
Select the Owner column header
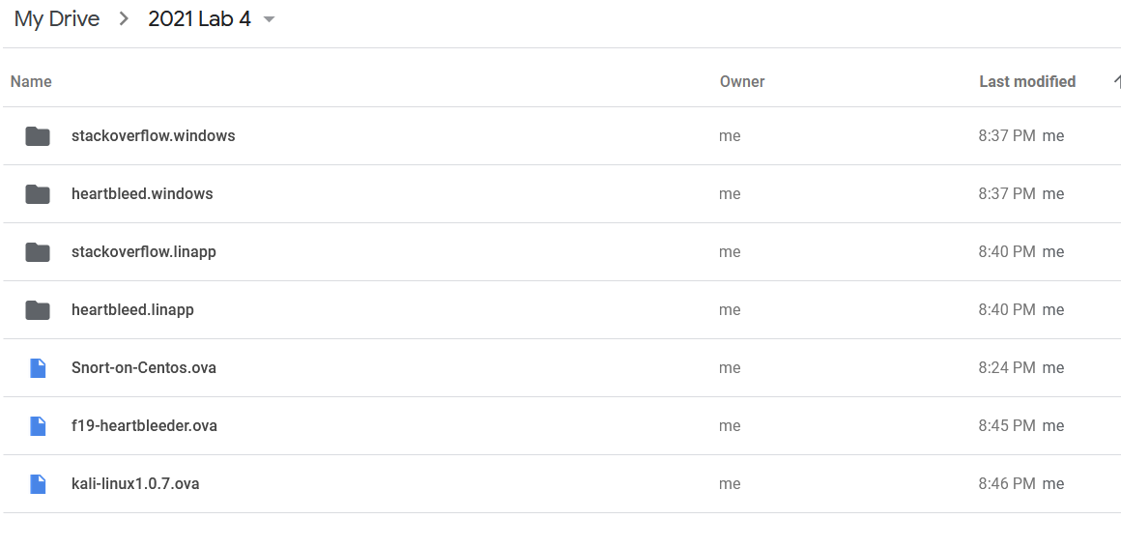point(741,82)
